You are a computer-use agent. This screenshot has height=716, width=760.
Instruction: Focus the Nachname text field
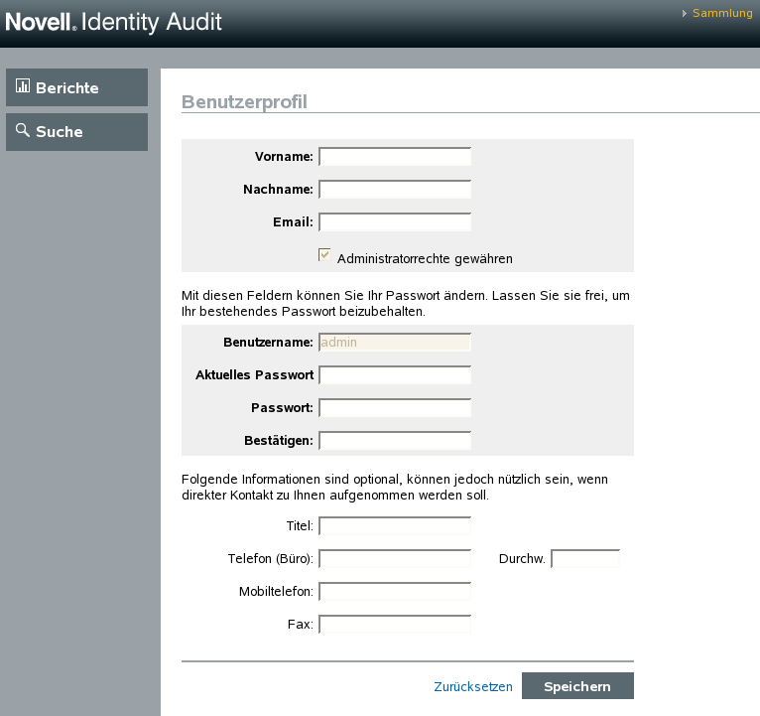pos(395,189)
